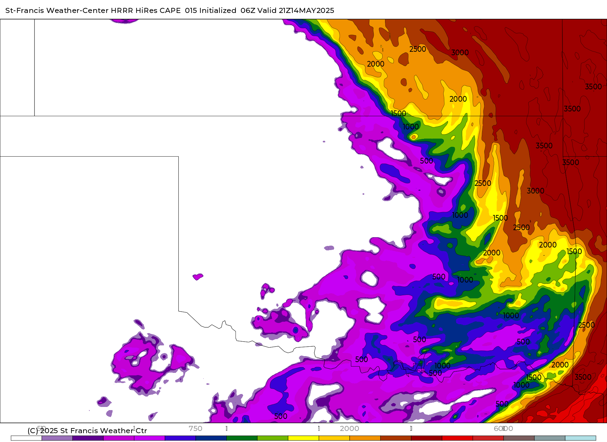The height and width of the screenshot is (442, 607).
Task: Pick the bright red colorbar swatch
Action: [x=457, y=438]
